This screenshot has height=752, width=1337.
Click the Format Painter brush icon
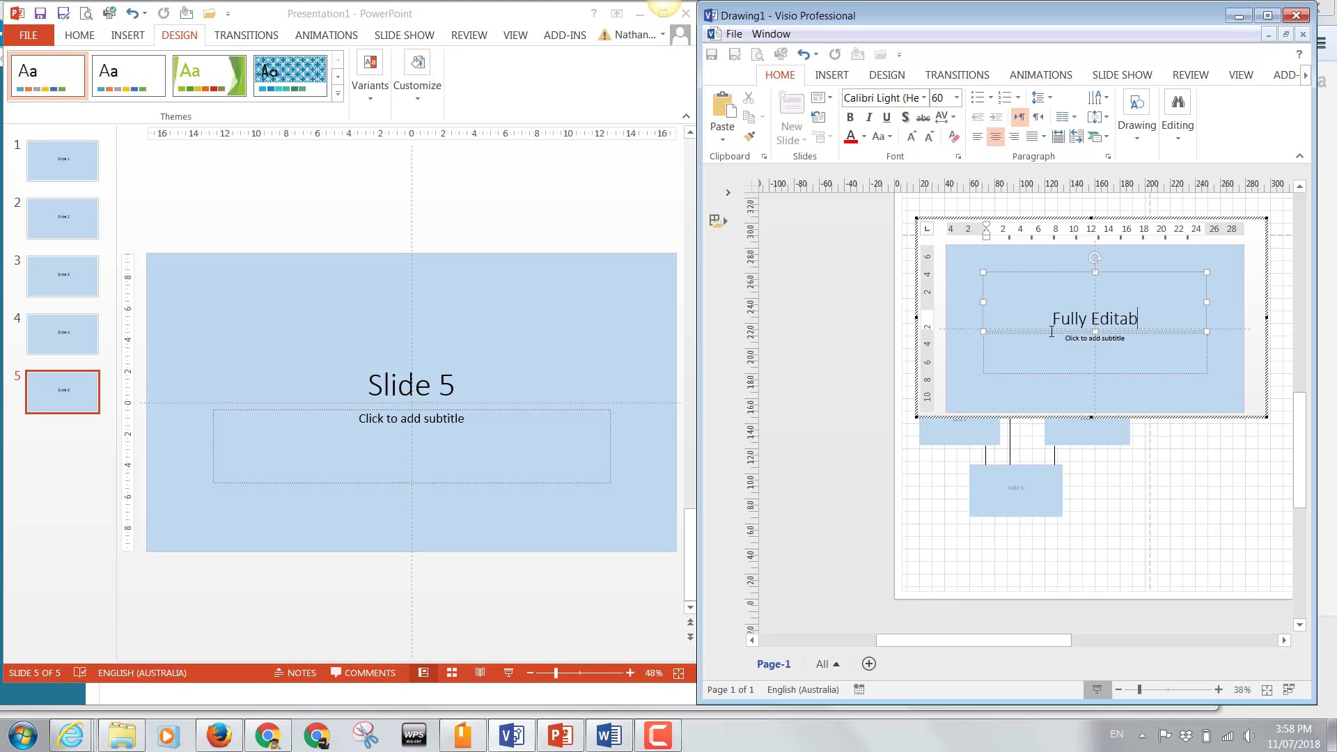tap(749, 136)
